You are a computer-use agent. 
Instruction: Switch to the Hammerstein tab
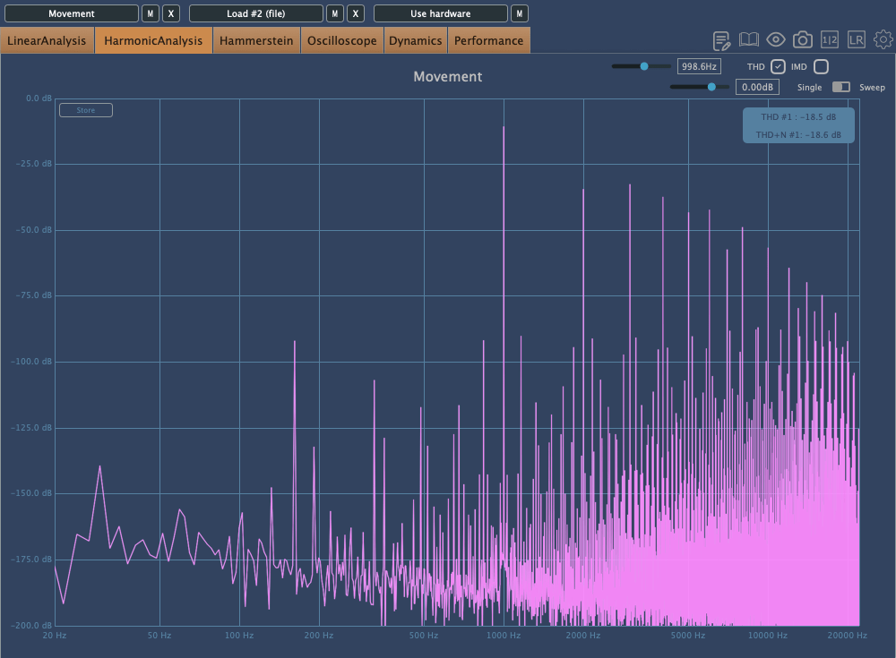tap(256, 40)
